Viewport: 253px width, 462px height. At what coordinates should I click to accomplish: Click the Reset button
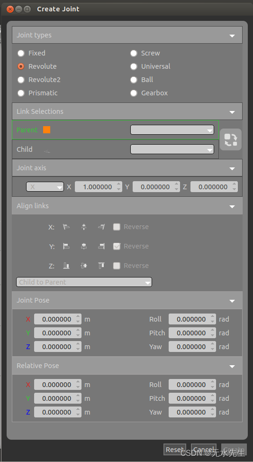(x=175, y=449)
